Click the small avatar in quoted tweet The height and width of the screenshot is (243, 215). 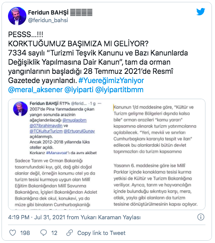point(20,109)
